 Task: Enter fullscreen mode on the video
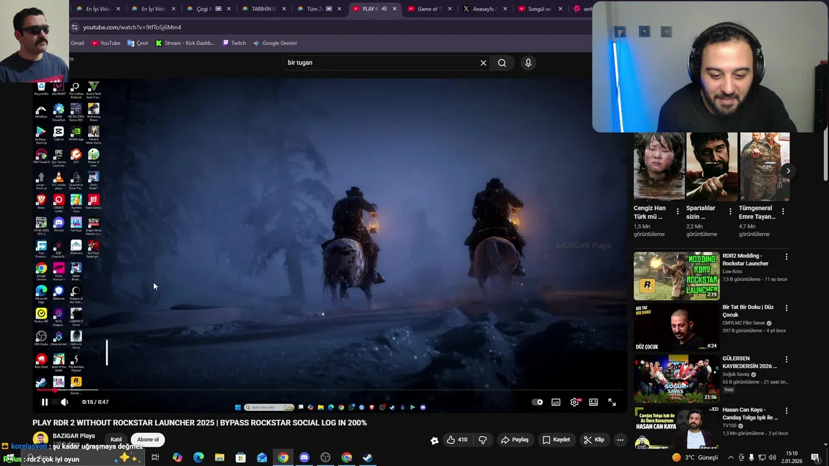(x=612, y=402)
